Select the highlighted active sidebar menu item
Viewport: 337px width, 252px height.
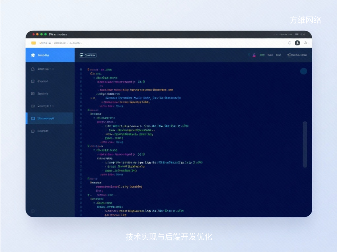point(50,118)
